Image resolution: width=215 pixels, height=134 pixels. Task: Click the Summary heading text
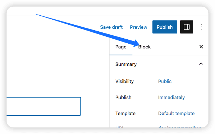tap(126, 64)
